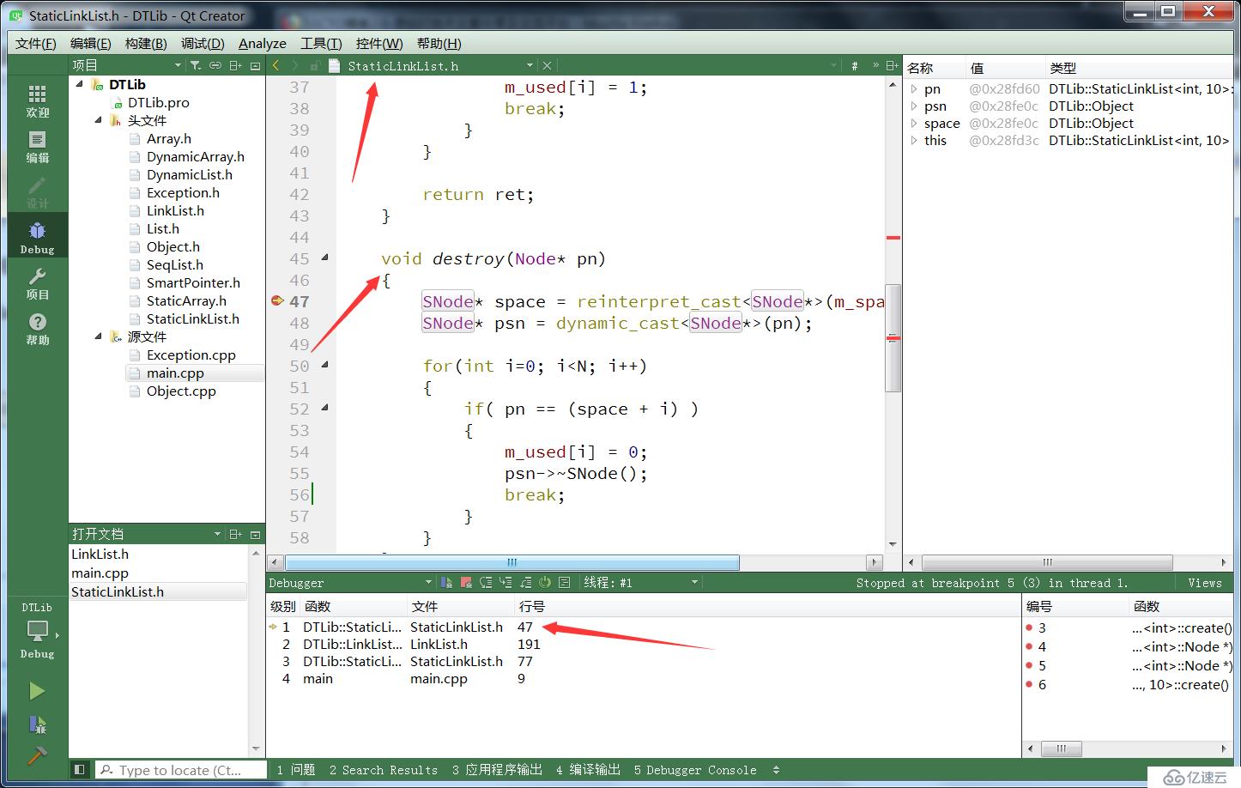Go back in editor navigation history
This screenshot has height=788, width=1241.
pos(276,65)
